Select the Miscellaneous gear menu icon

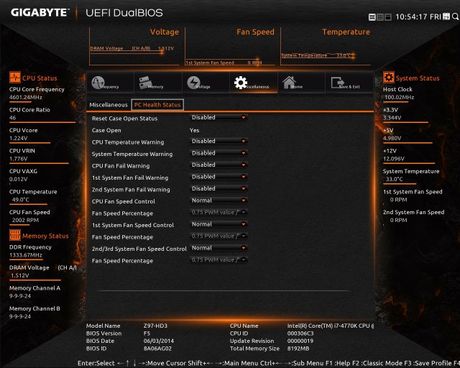coord(241,83)
